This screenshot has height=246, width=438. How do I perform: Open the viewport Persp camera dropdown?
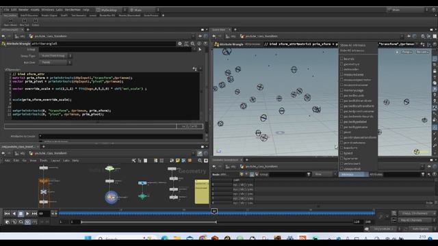coord(407,52)
